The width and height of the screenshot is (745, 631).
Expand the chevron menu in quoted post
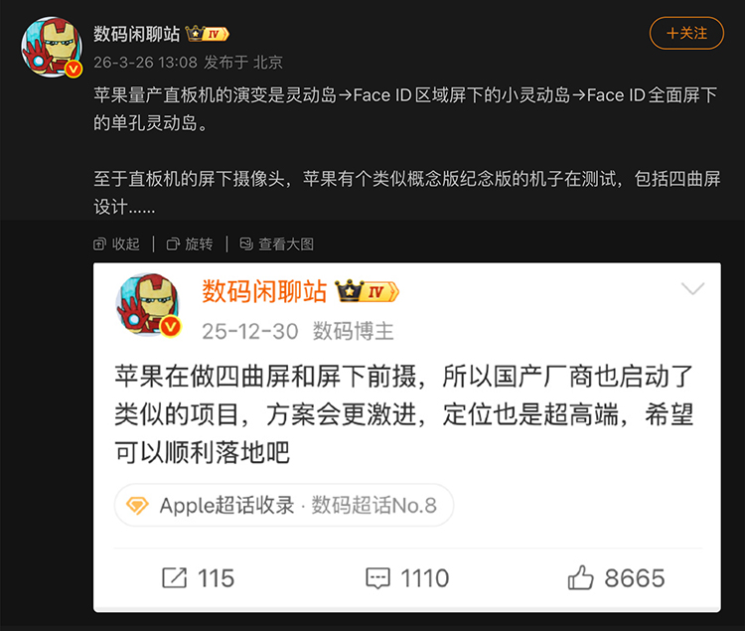[692, 288]
